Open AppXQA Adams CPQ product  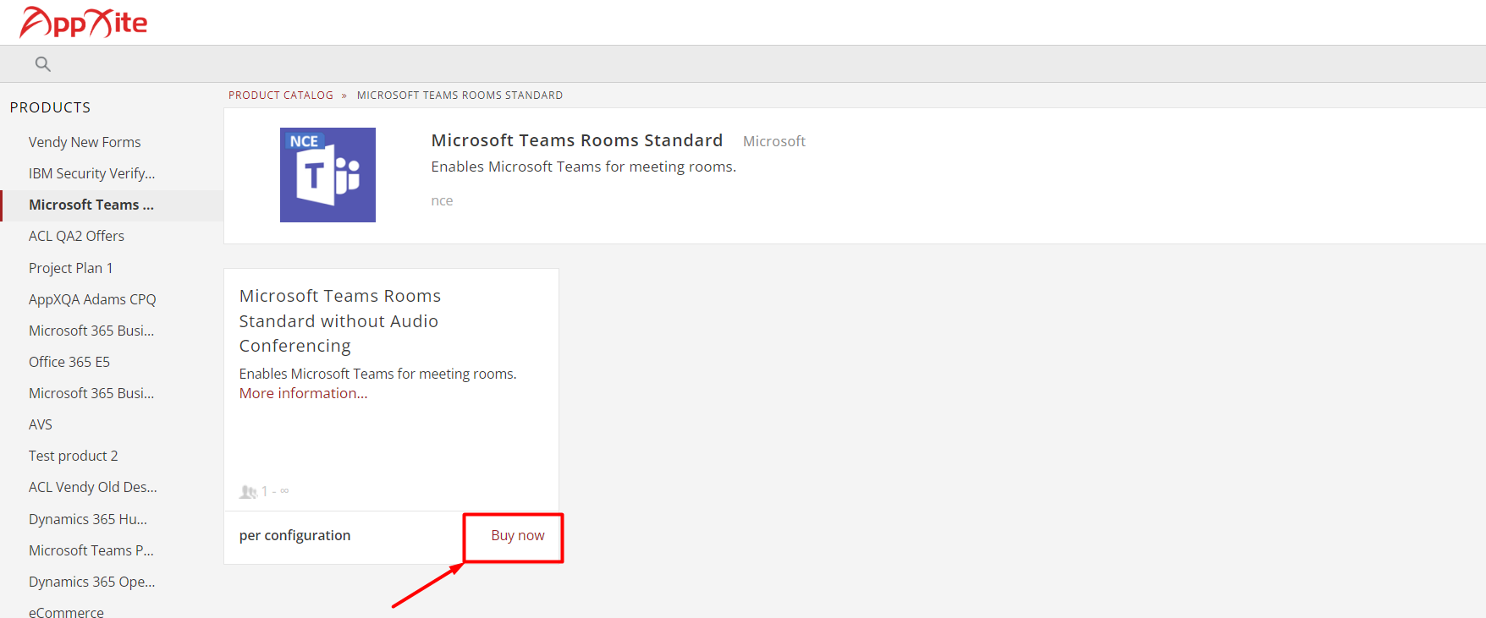92,299
